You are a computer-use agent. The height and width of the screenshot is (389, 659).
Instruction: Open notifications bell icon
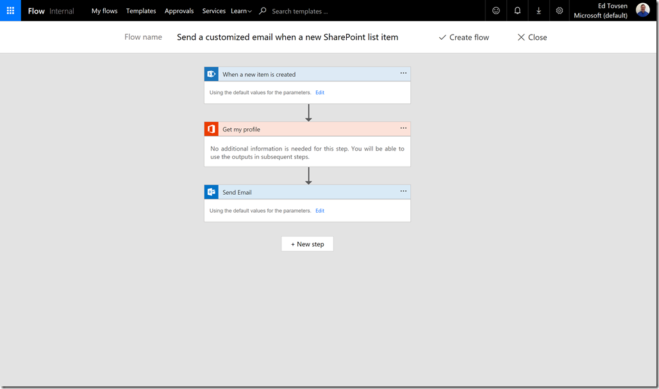pyautogui.click(x=517, y=10)
